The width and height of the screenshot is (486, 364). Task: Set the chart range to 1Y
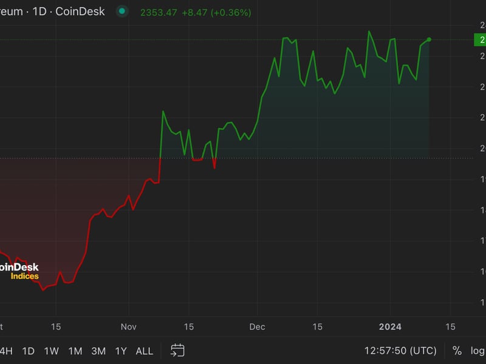pyautogui.click(x=121, y=351)
